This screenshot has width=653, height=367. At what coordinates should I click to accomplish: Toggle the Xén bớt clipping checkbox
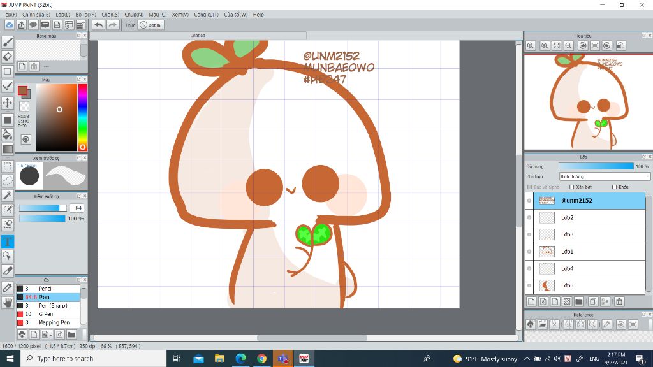[572, 187]
